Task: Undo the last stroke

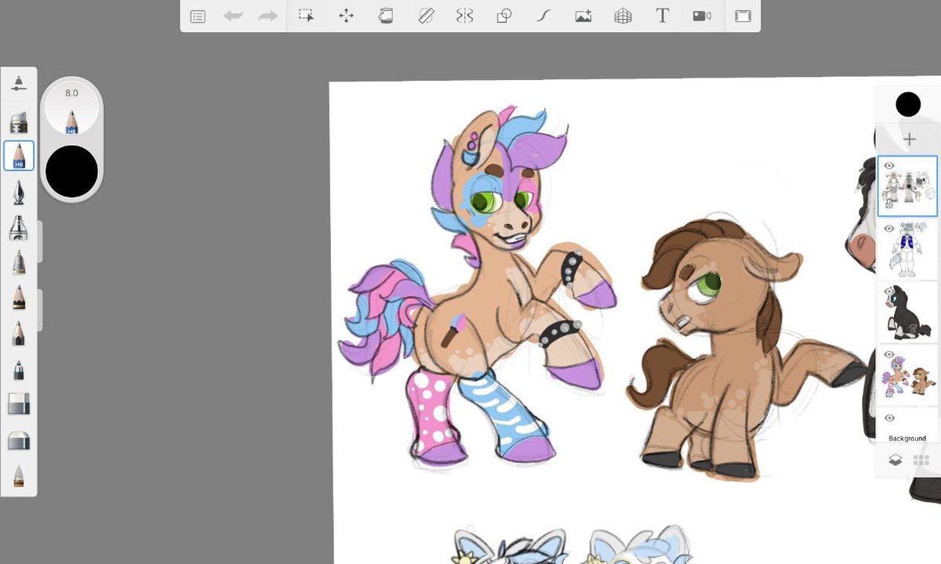Action: coord(233,16)
